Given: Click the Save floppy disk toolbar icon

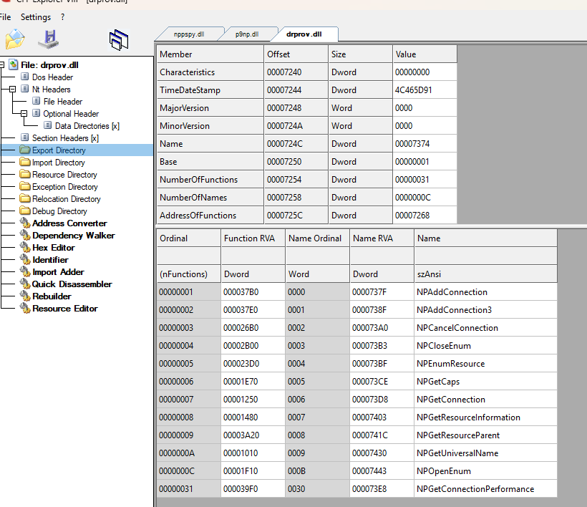Looking at the screenshot, I should (49, 39).
